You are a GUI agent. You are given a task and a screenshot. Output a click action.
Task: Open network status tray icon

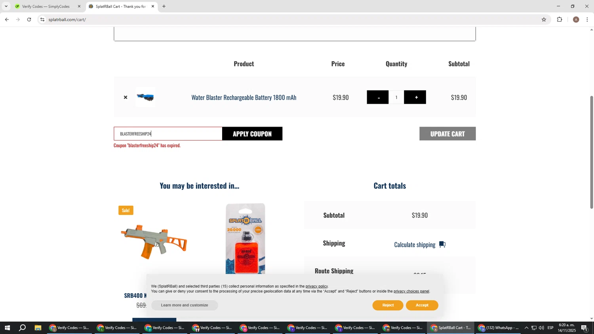pyautogui.click(x=534, y=328)
